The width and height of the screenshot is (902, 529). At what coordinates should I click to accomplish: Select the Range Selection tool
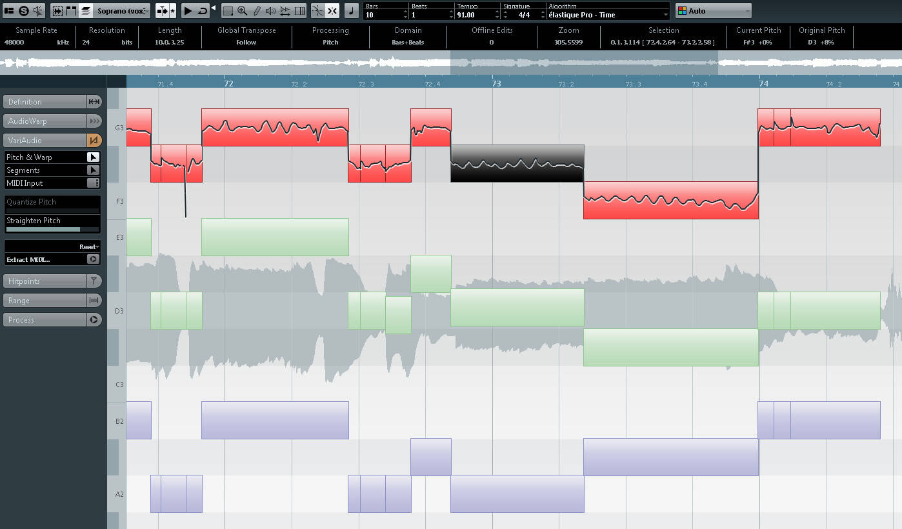click(x=228, y=10)
